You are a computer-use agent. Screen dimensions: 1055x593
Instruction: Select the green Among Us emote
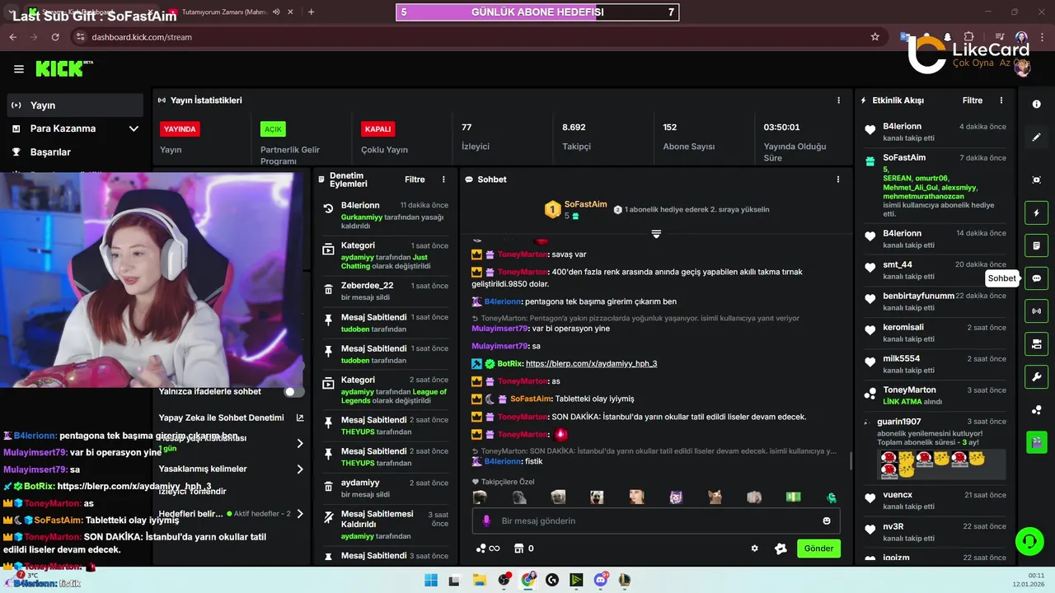832,497
